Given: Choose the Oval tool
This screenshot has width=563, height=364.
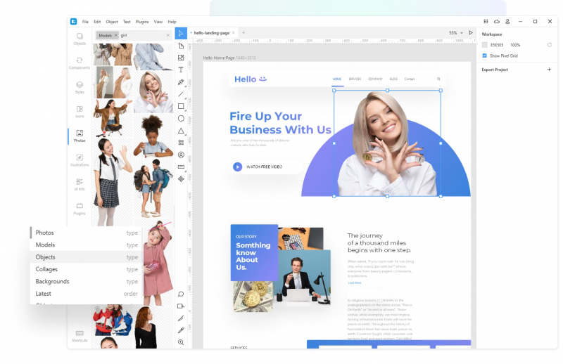Looking at the screenshot, I should pos(181,118).
